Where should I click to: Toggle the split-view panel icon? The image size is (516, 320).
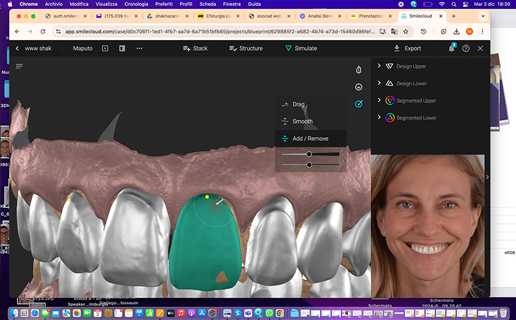[x=122, y=48]
